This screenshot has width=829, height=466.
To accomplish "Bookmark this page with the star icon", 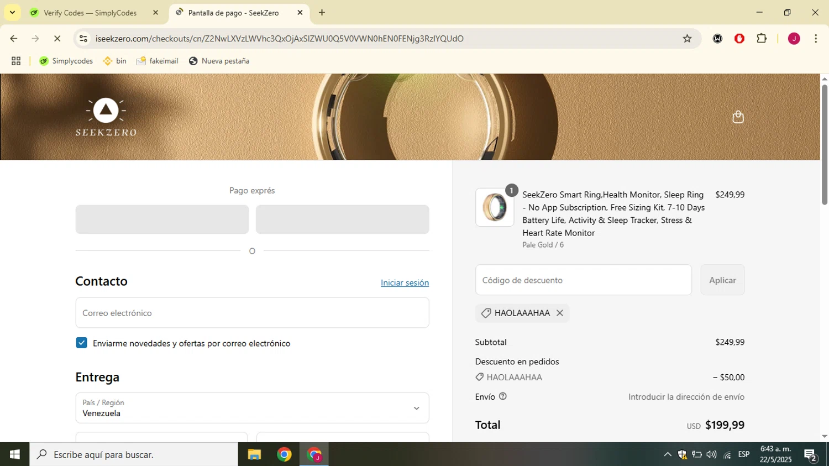I will [x=687, y=39].
